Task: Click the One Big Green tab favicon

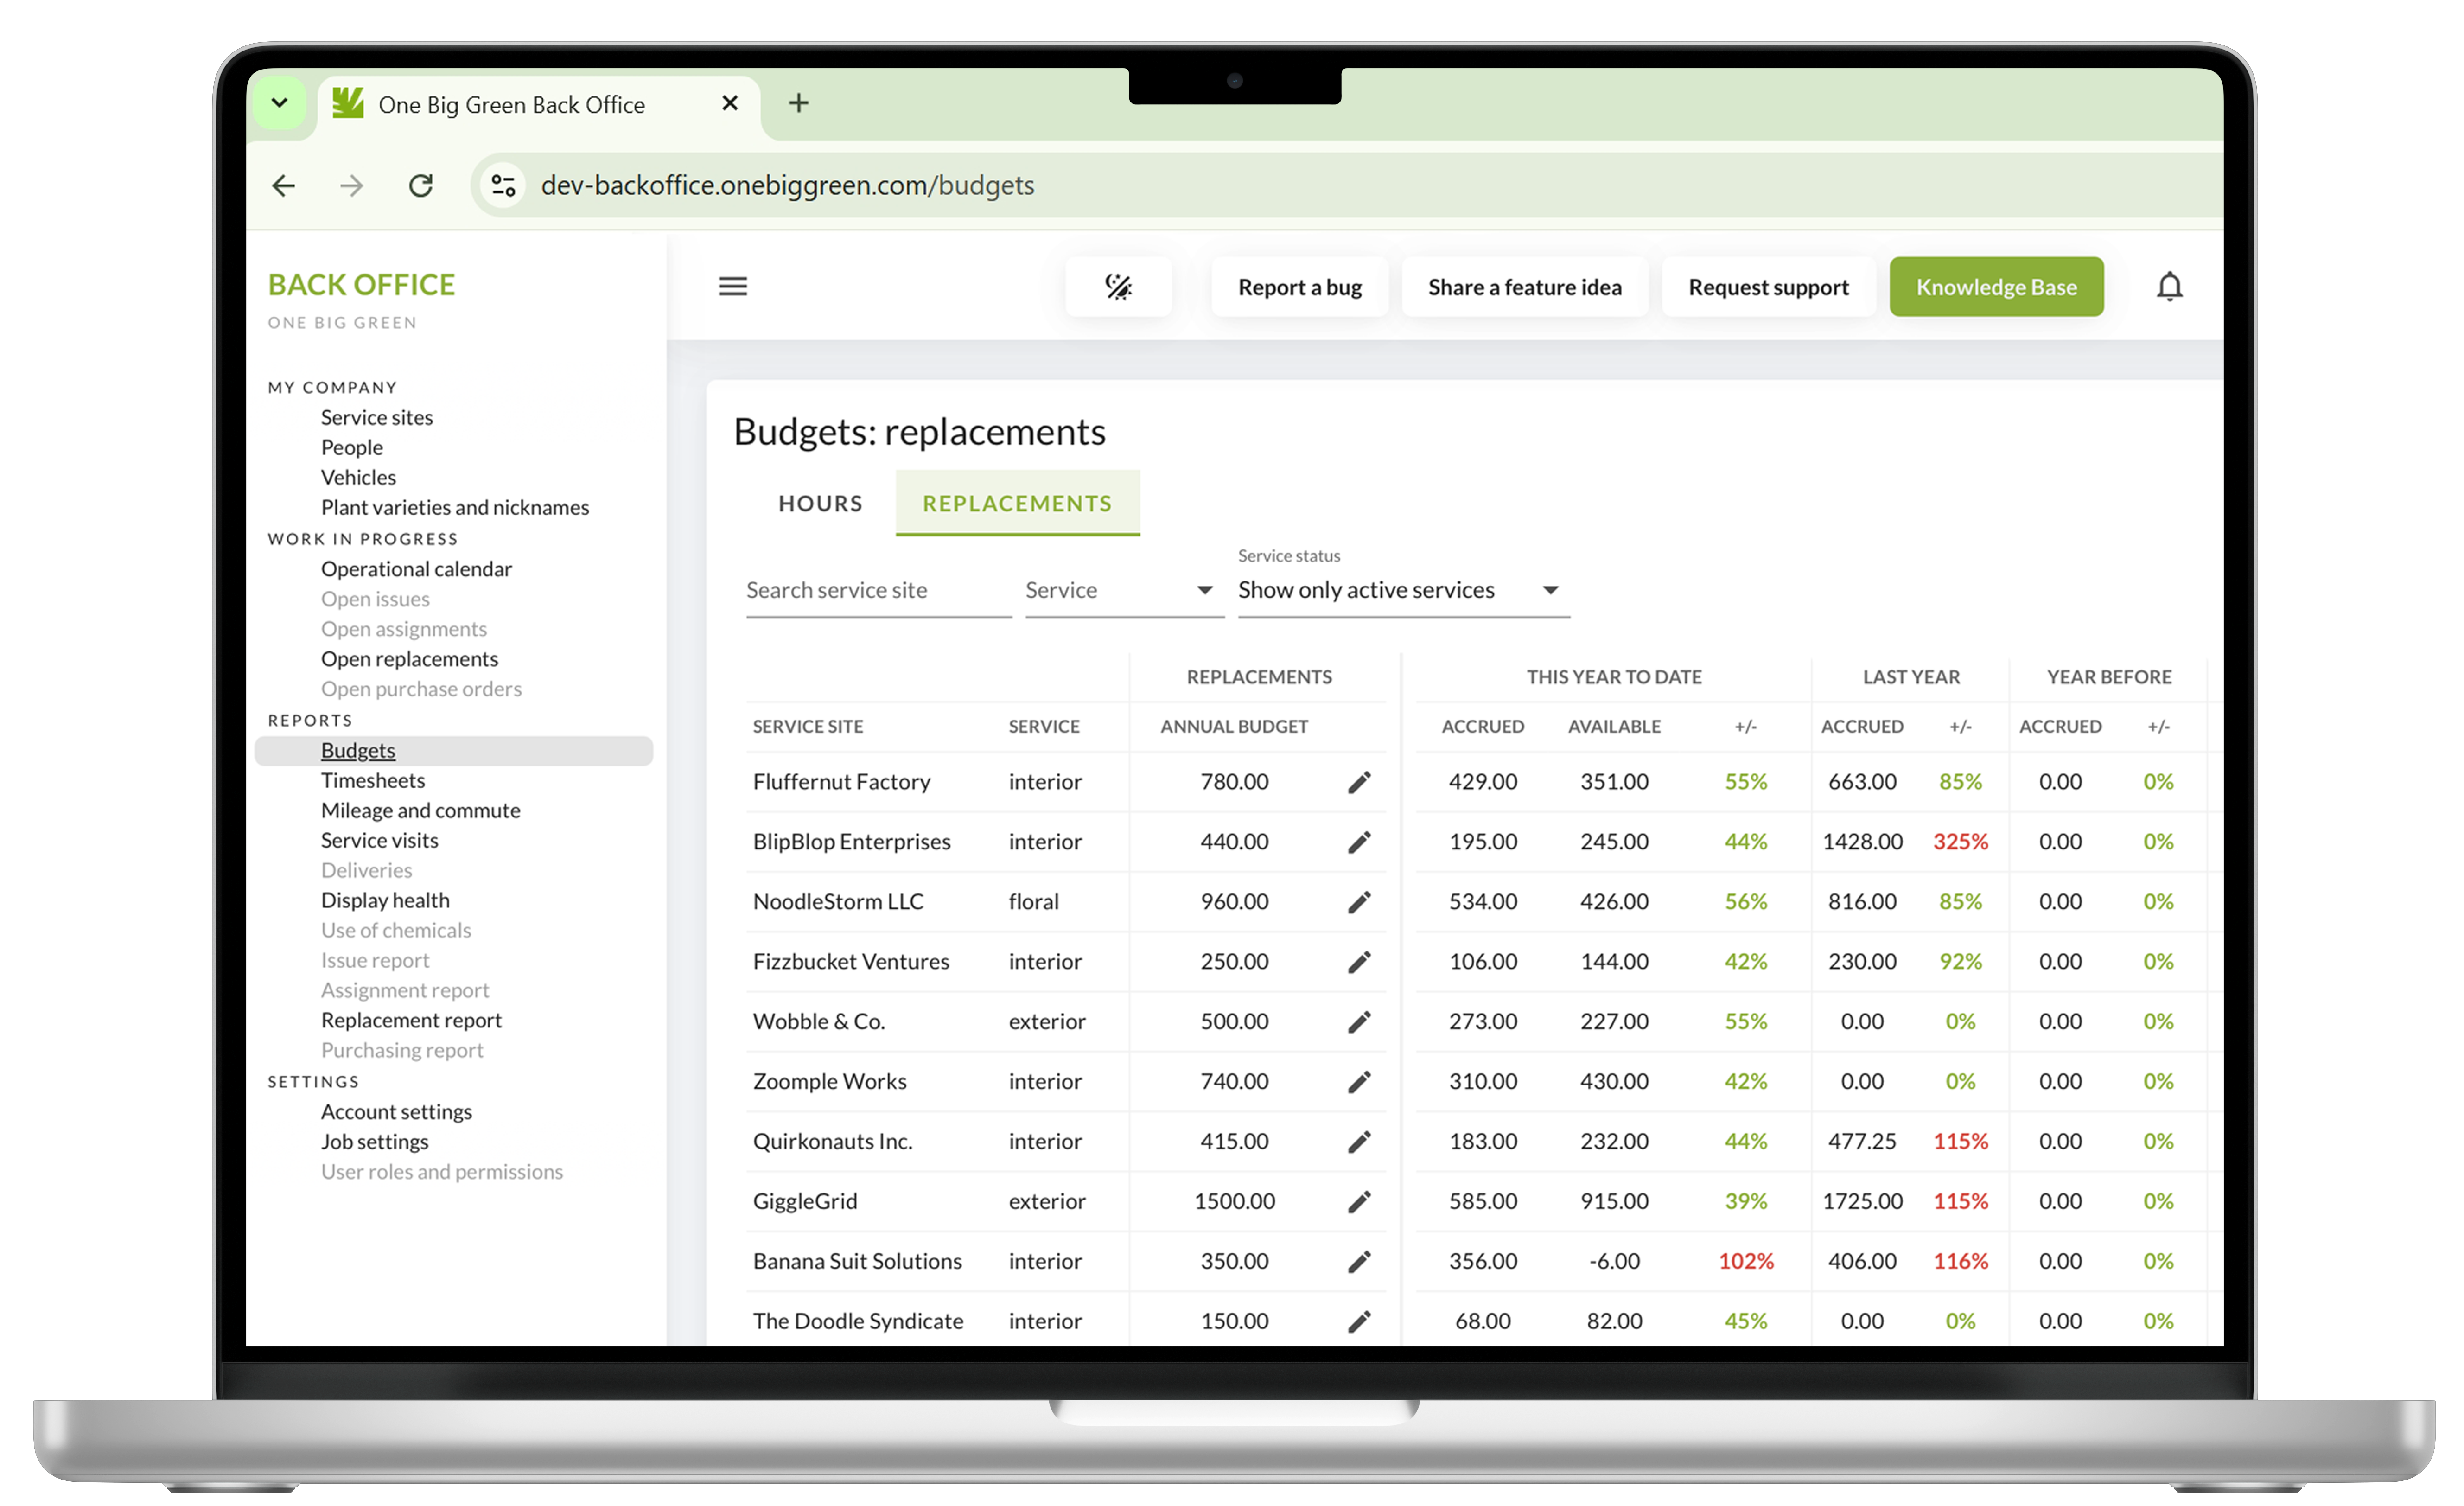Action: coord(348,103)
